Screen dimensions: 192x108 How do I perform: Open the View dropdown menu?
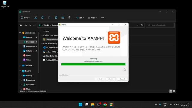click(92, 18)
